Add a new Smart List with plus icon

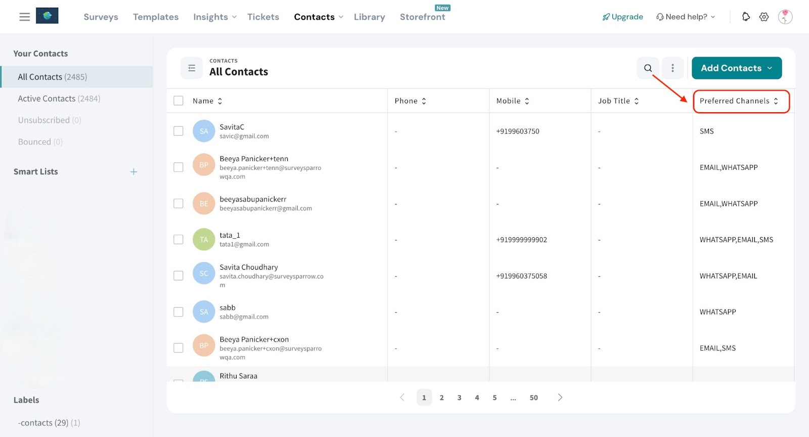tap(133, 172)
